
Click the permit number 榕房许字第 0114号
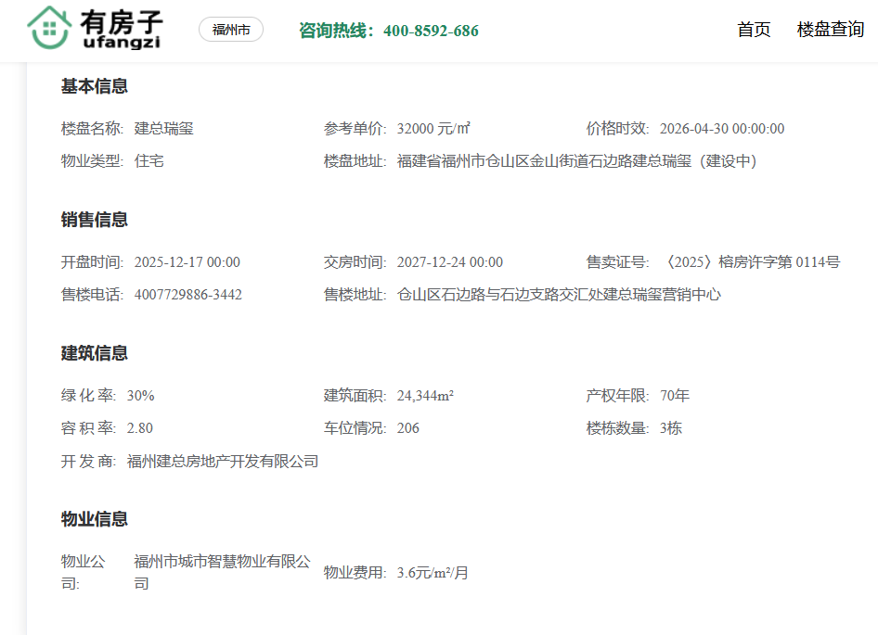[750, 262]
